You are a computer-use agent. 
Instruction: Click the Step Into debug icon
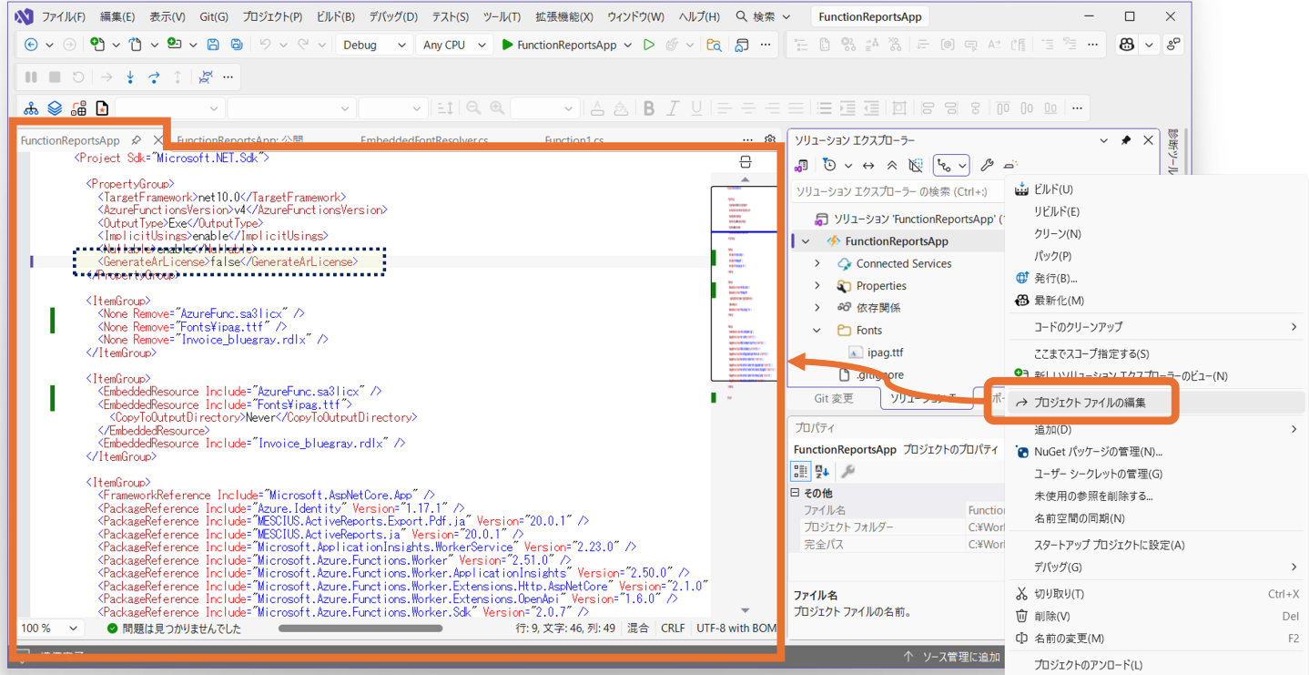point(130,77)
